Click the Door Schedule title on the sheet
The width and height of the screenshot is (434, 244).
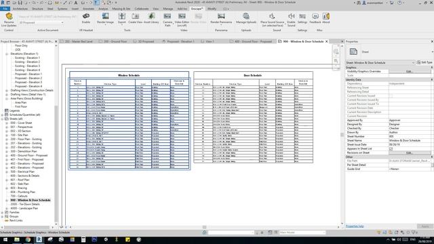[253, 75]
